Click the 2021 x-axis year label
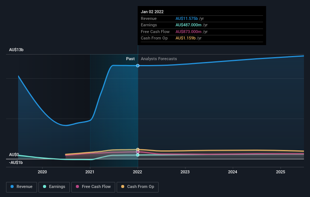This screenshot has width=310, height=197. (x=90, y=172)
